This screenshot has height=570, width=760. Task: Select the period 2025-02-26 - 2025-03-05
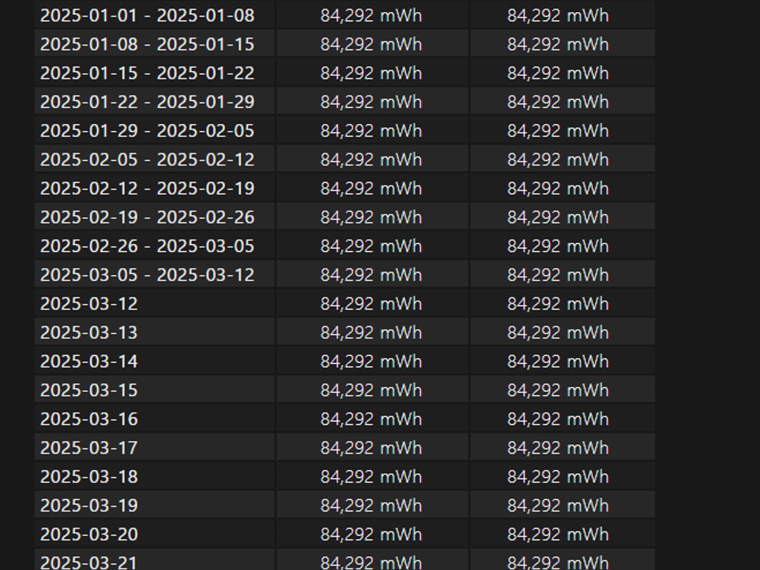pos(147,246)
